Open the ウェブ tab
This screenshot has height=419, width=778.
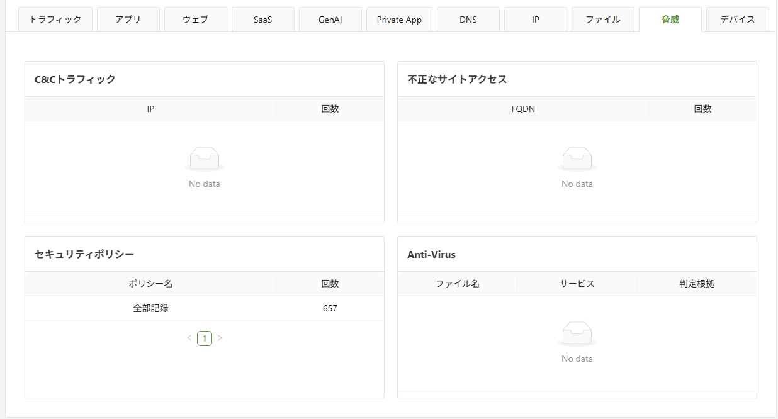point(196,20)
